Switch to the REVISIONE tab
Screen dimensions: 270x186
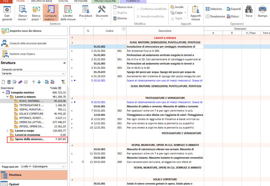(x=81, y=1)
